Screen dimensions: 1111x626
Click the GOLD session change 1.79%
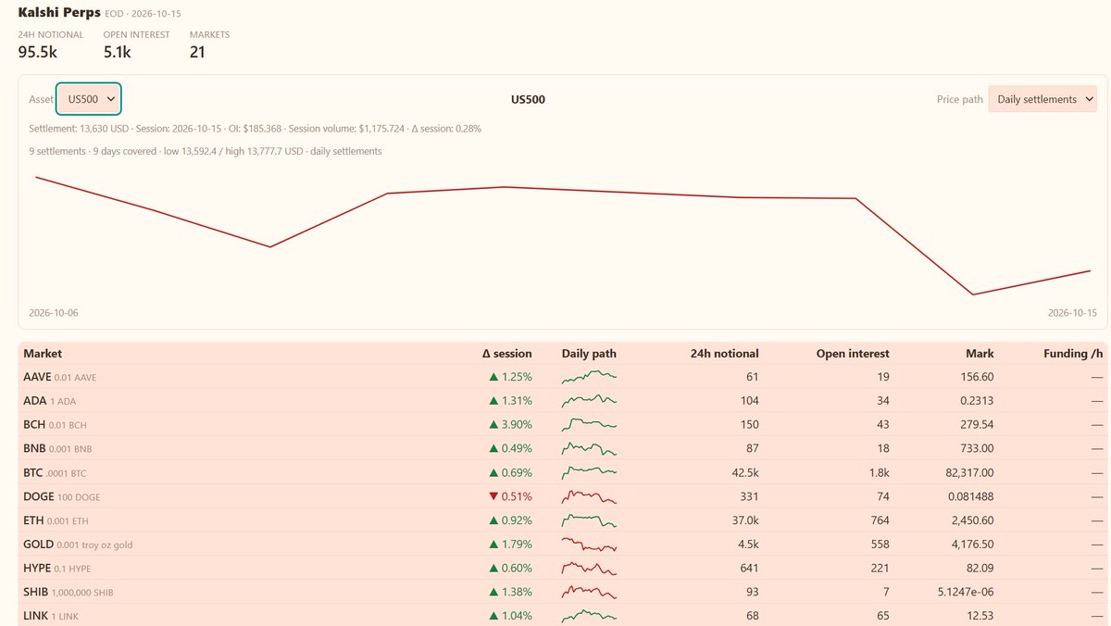tap(510, 545)
